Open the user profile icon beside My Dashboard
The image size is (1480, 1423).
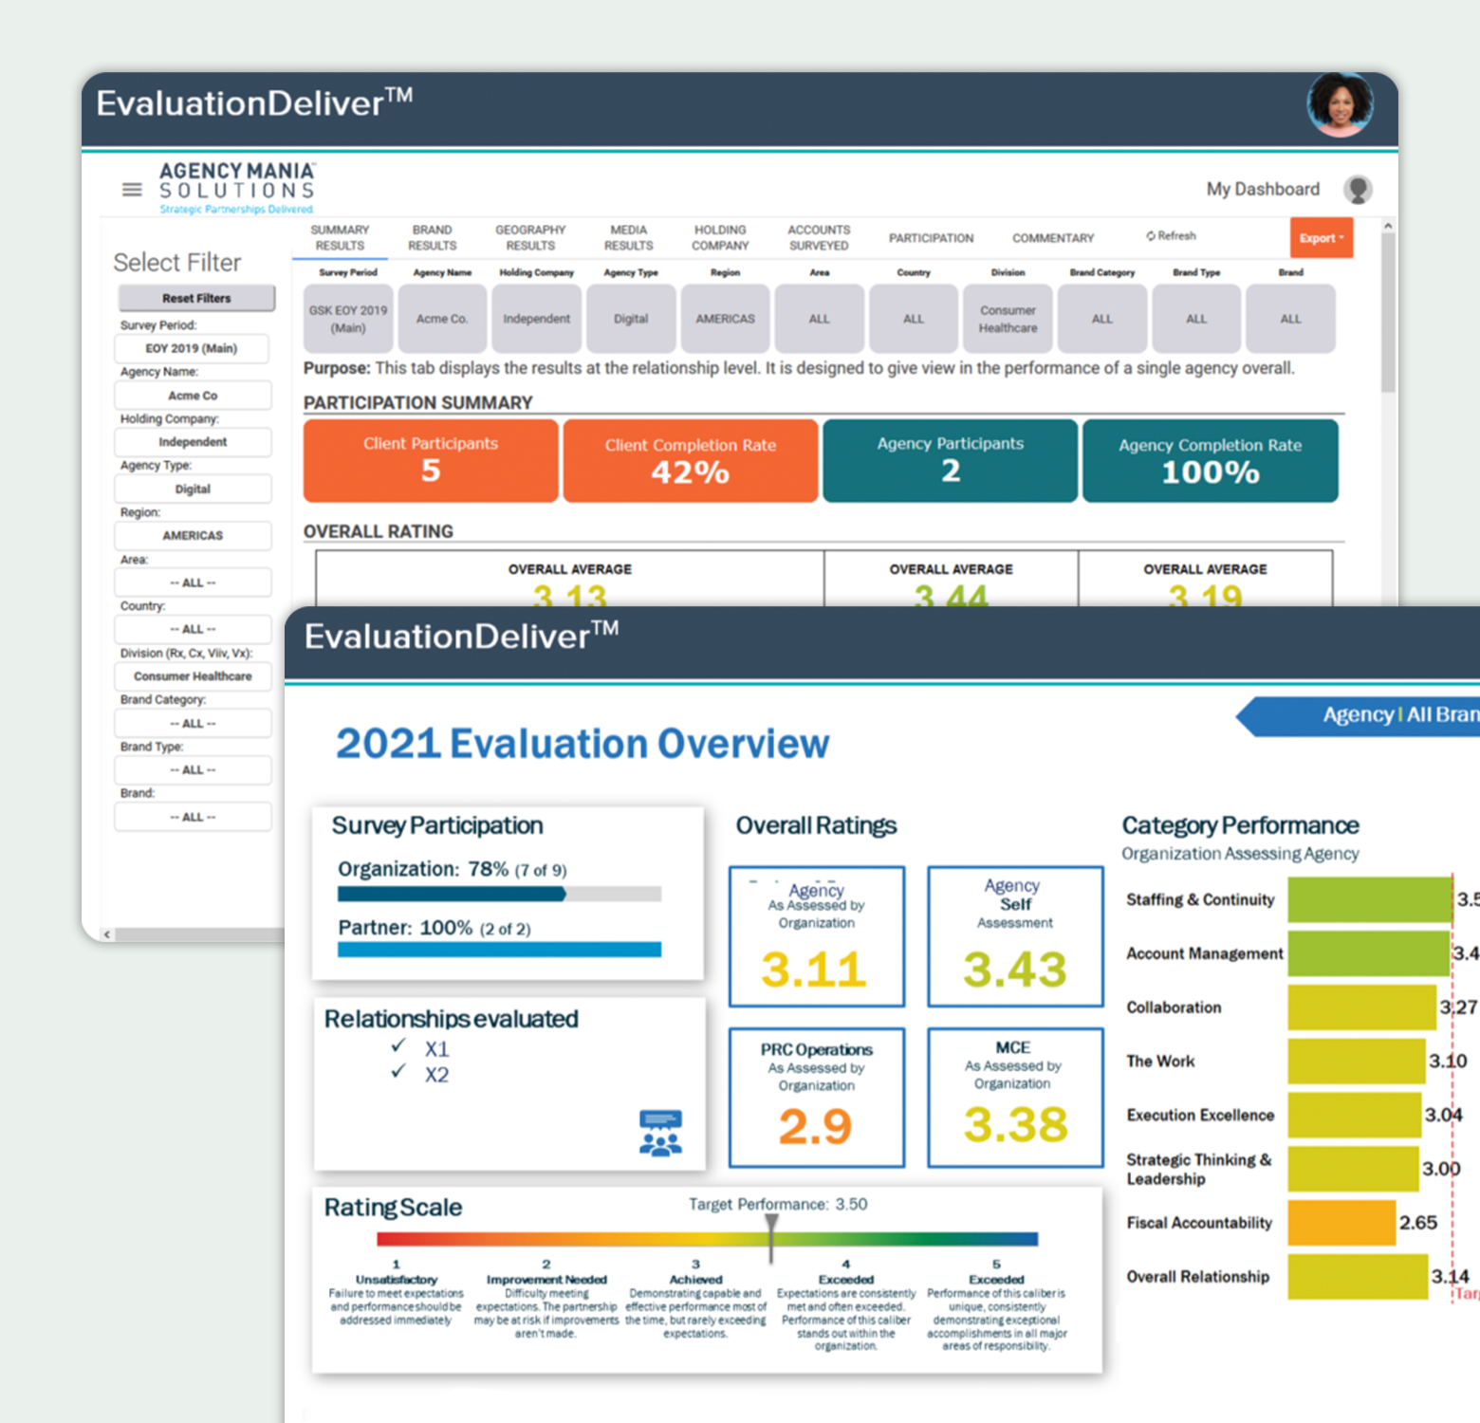1359,189
